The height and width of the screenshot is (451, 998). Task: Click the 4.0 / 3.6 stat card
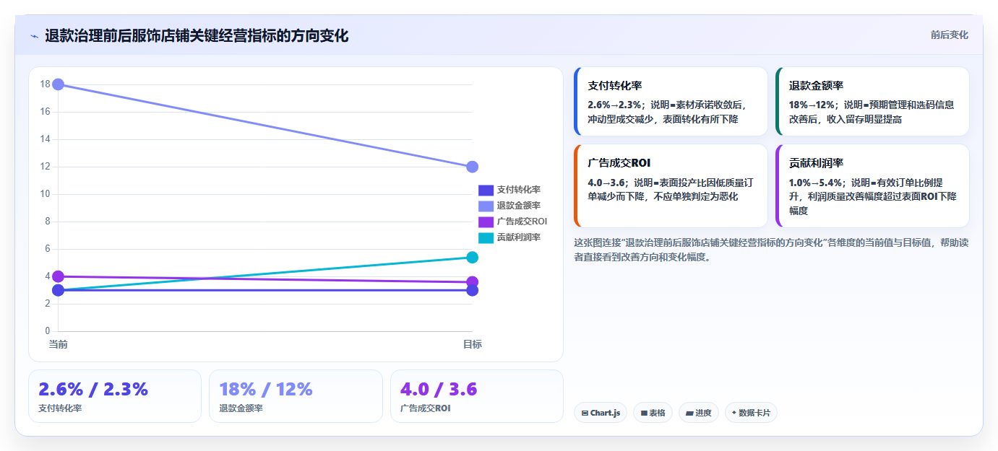(477, 396)
